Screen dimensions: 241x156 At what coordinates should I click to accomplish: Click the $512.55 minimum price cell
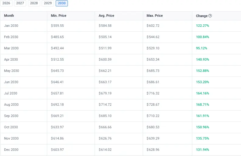pyautogui.click(x=57, y=59)
